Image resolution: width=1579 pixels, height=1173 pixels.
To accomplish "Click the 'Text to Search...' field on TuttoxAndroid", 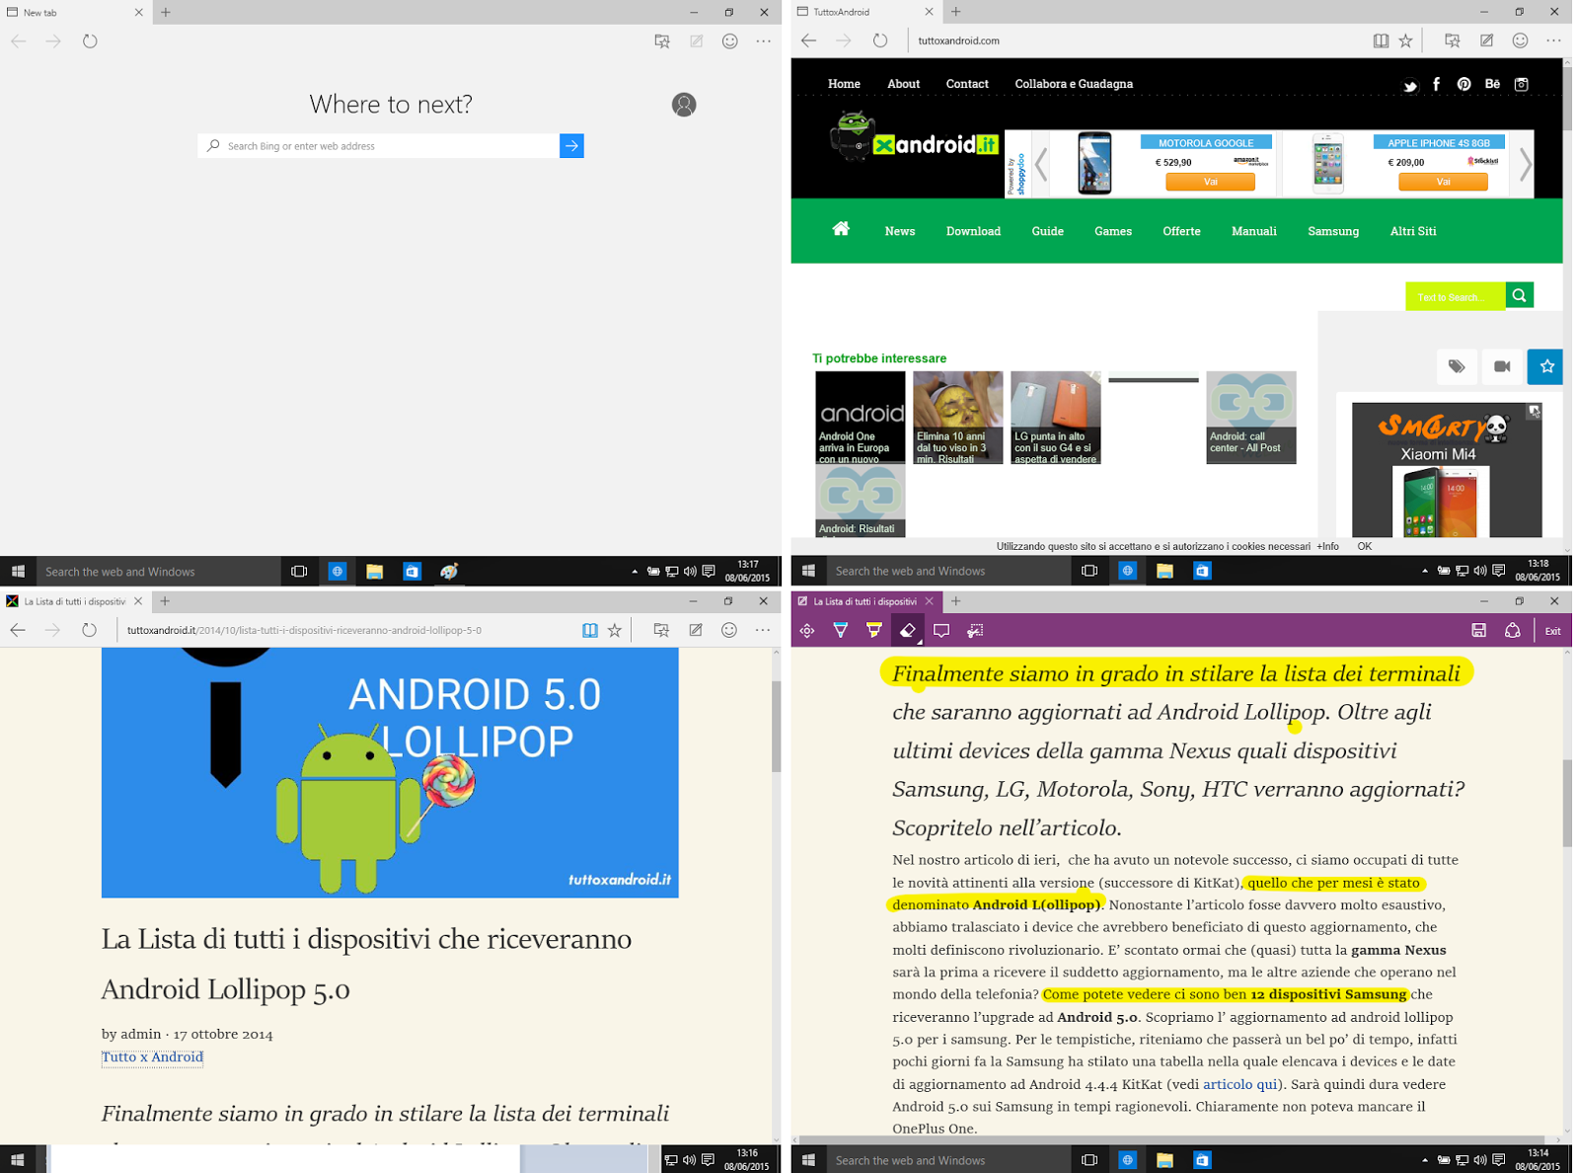I will pyautogui.click(x=1456, y=296).
